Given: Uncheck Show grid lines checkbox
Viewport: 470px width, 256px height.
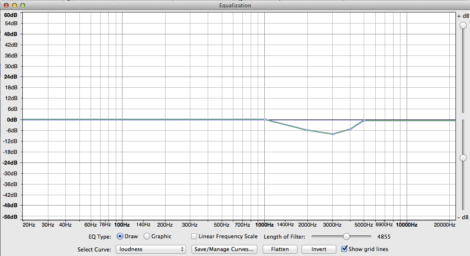Looking at the screenshot, I should (x=344, y=249).
